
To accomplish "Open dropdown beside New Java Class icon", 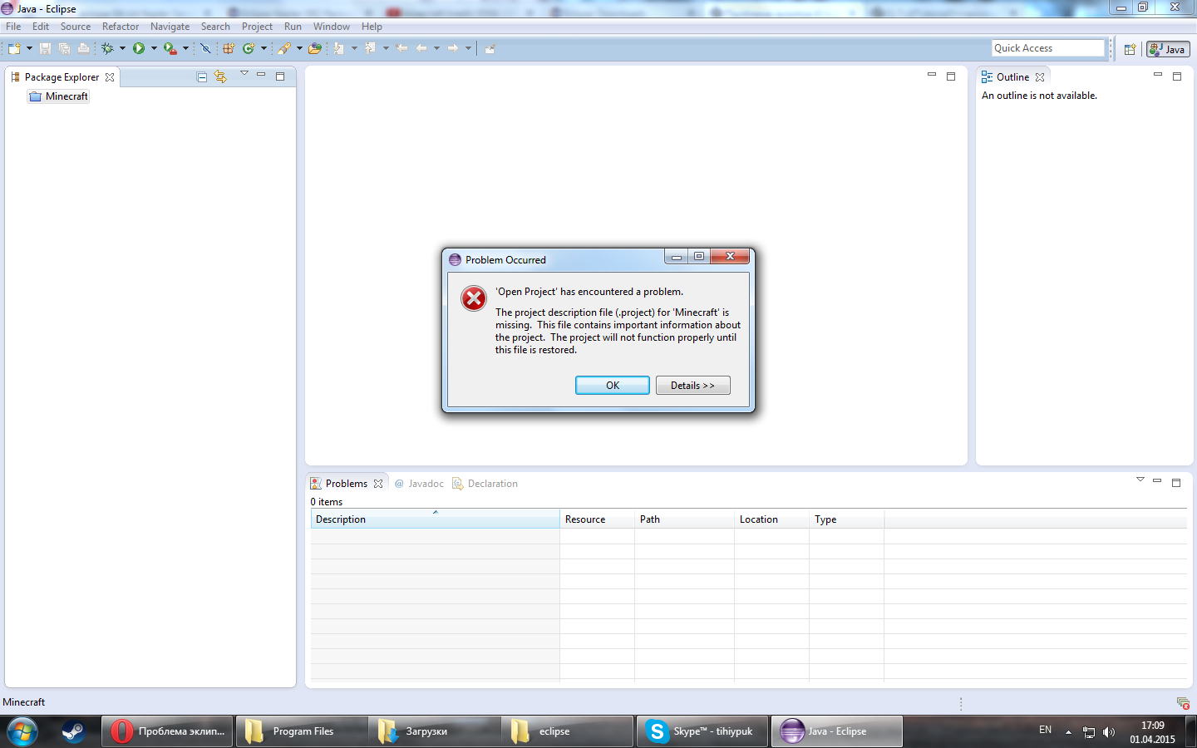I will [264, 49].
